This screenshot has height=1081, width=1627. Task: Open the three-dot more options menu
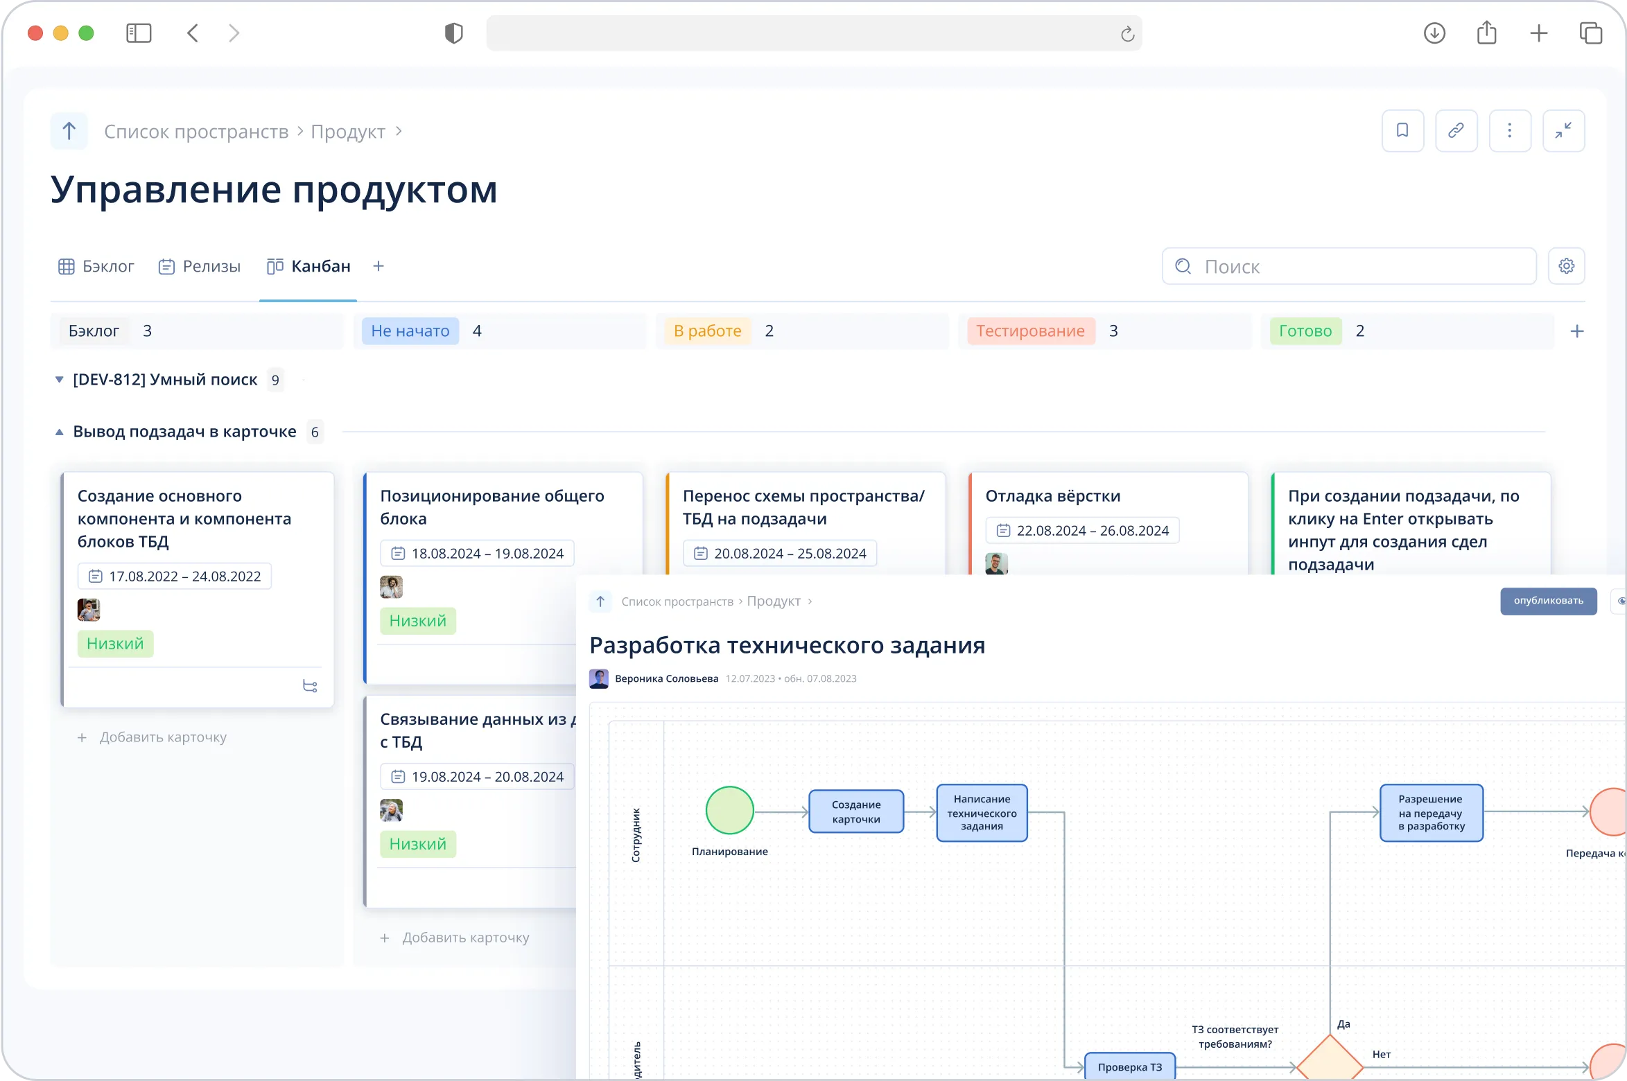[x=1510, y=130]
